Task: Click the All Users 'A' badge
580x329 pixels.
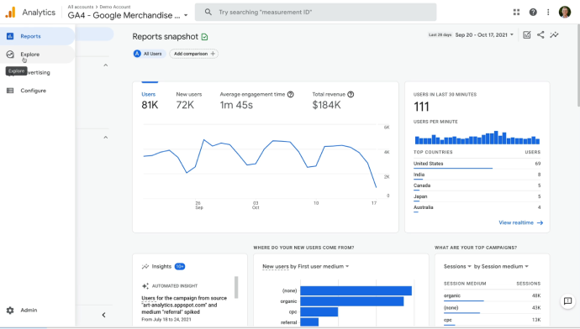Action: click(x=137, y=54)
